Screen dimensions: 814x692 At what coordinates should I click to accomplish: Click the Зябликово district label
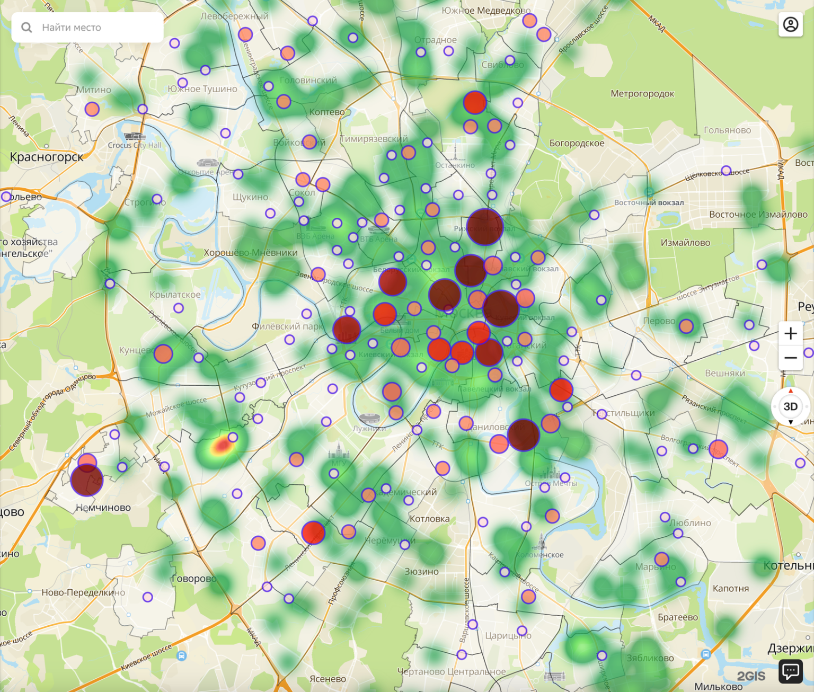tap(650, 658)
